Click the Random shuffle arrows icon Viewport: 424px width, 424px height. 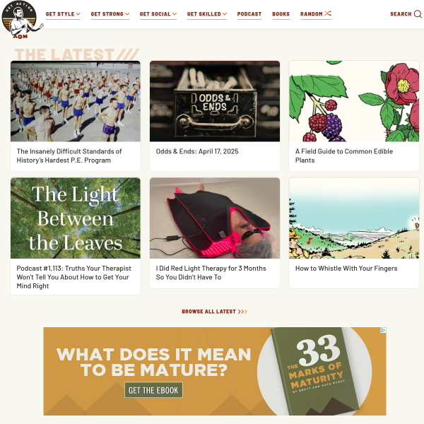[328, 13]
